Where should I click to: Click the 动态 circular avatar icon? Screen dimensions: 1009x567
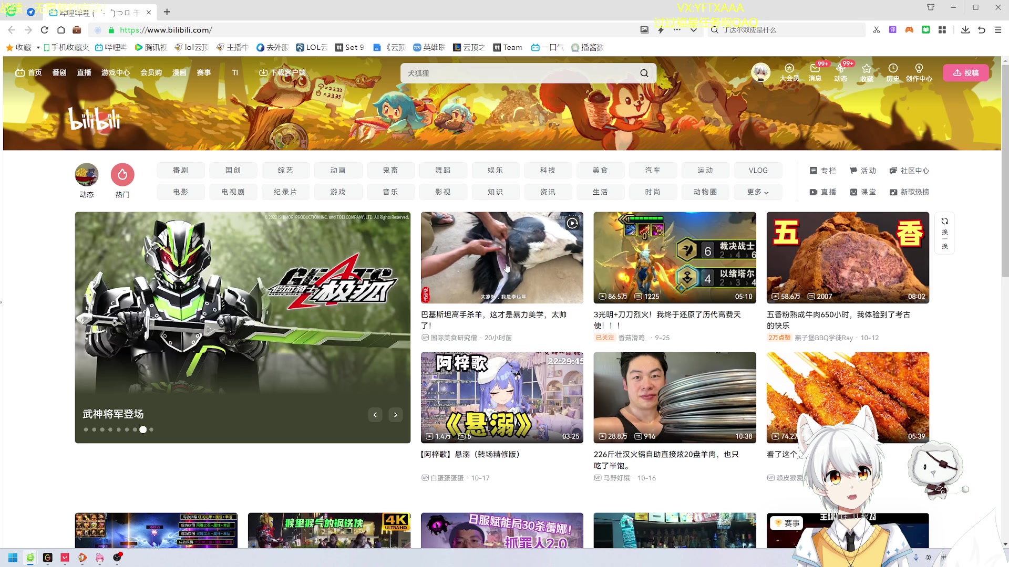pyautogui.click(x=87, y=174)
